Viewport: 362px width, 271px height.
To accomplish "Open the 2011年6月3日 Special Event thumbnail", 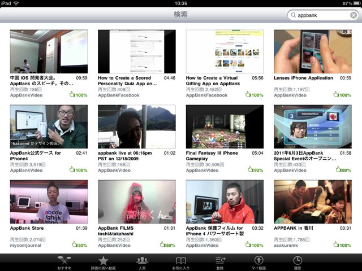I will [313, 126].
